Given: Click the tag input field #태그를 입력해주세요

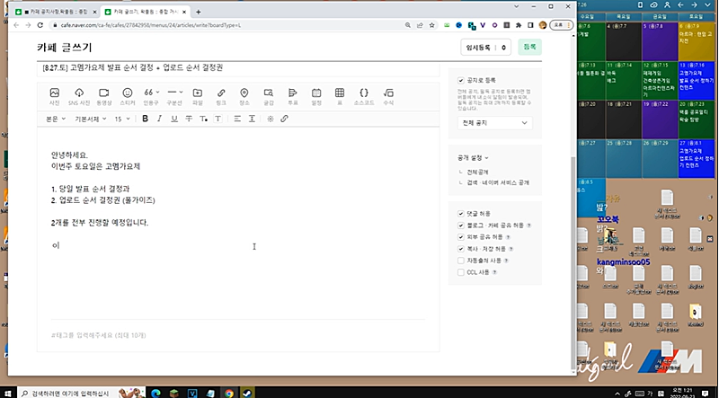Looking at the screenshot, I should (99, 335).
